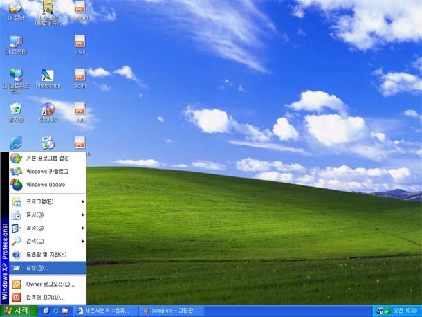Open 기본 프로그램 설정 in the Start menu
Viewport: 422px width, 317px height.
tap(48, 158)
